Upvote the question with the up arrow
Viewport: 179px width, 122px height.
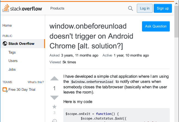pyautogui.click(x=54, y=79)
